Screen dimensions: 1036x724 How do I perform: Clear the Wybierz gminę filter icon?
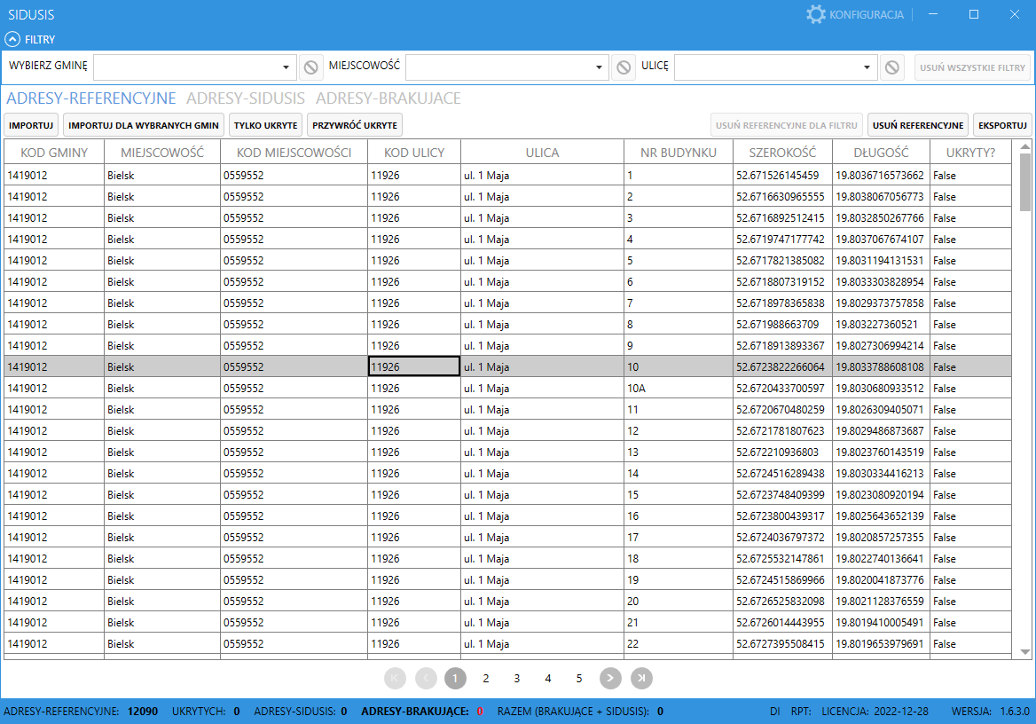pos(310,67)
